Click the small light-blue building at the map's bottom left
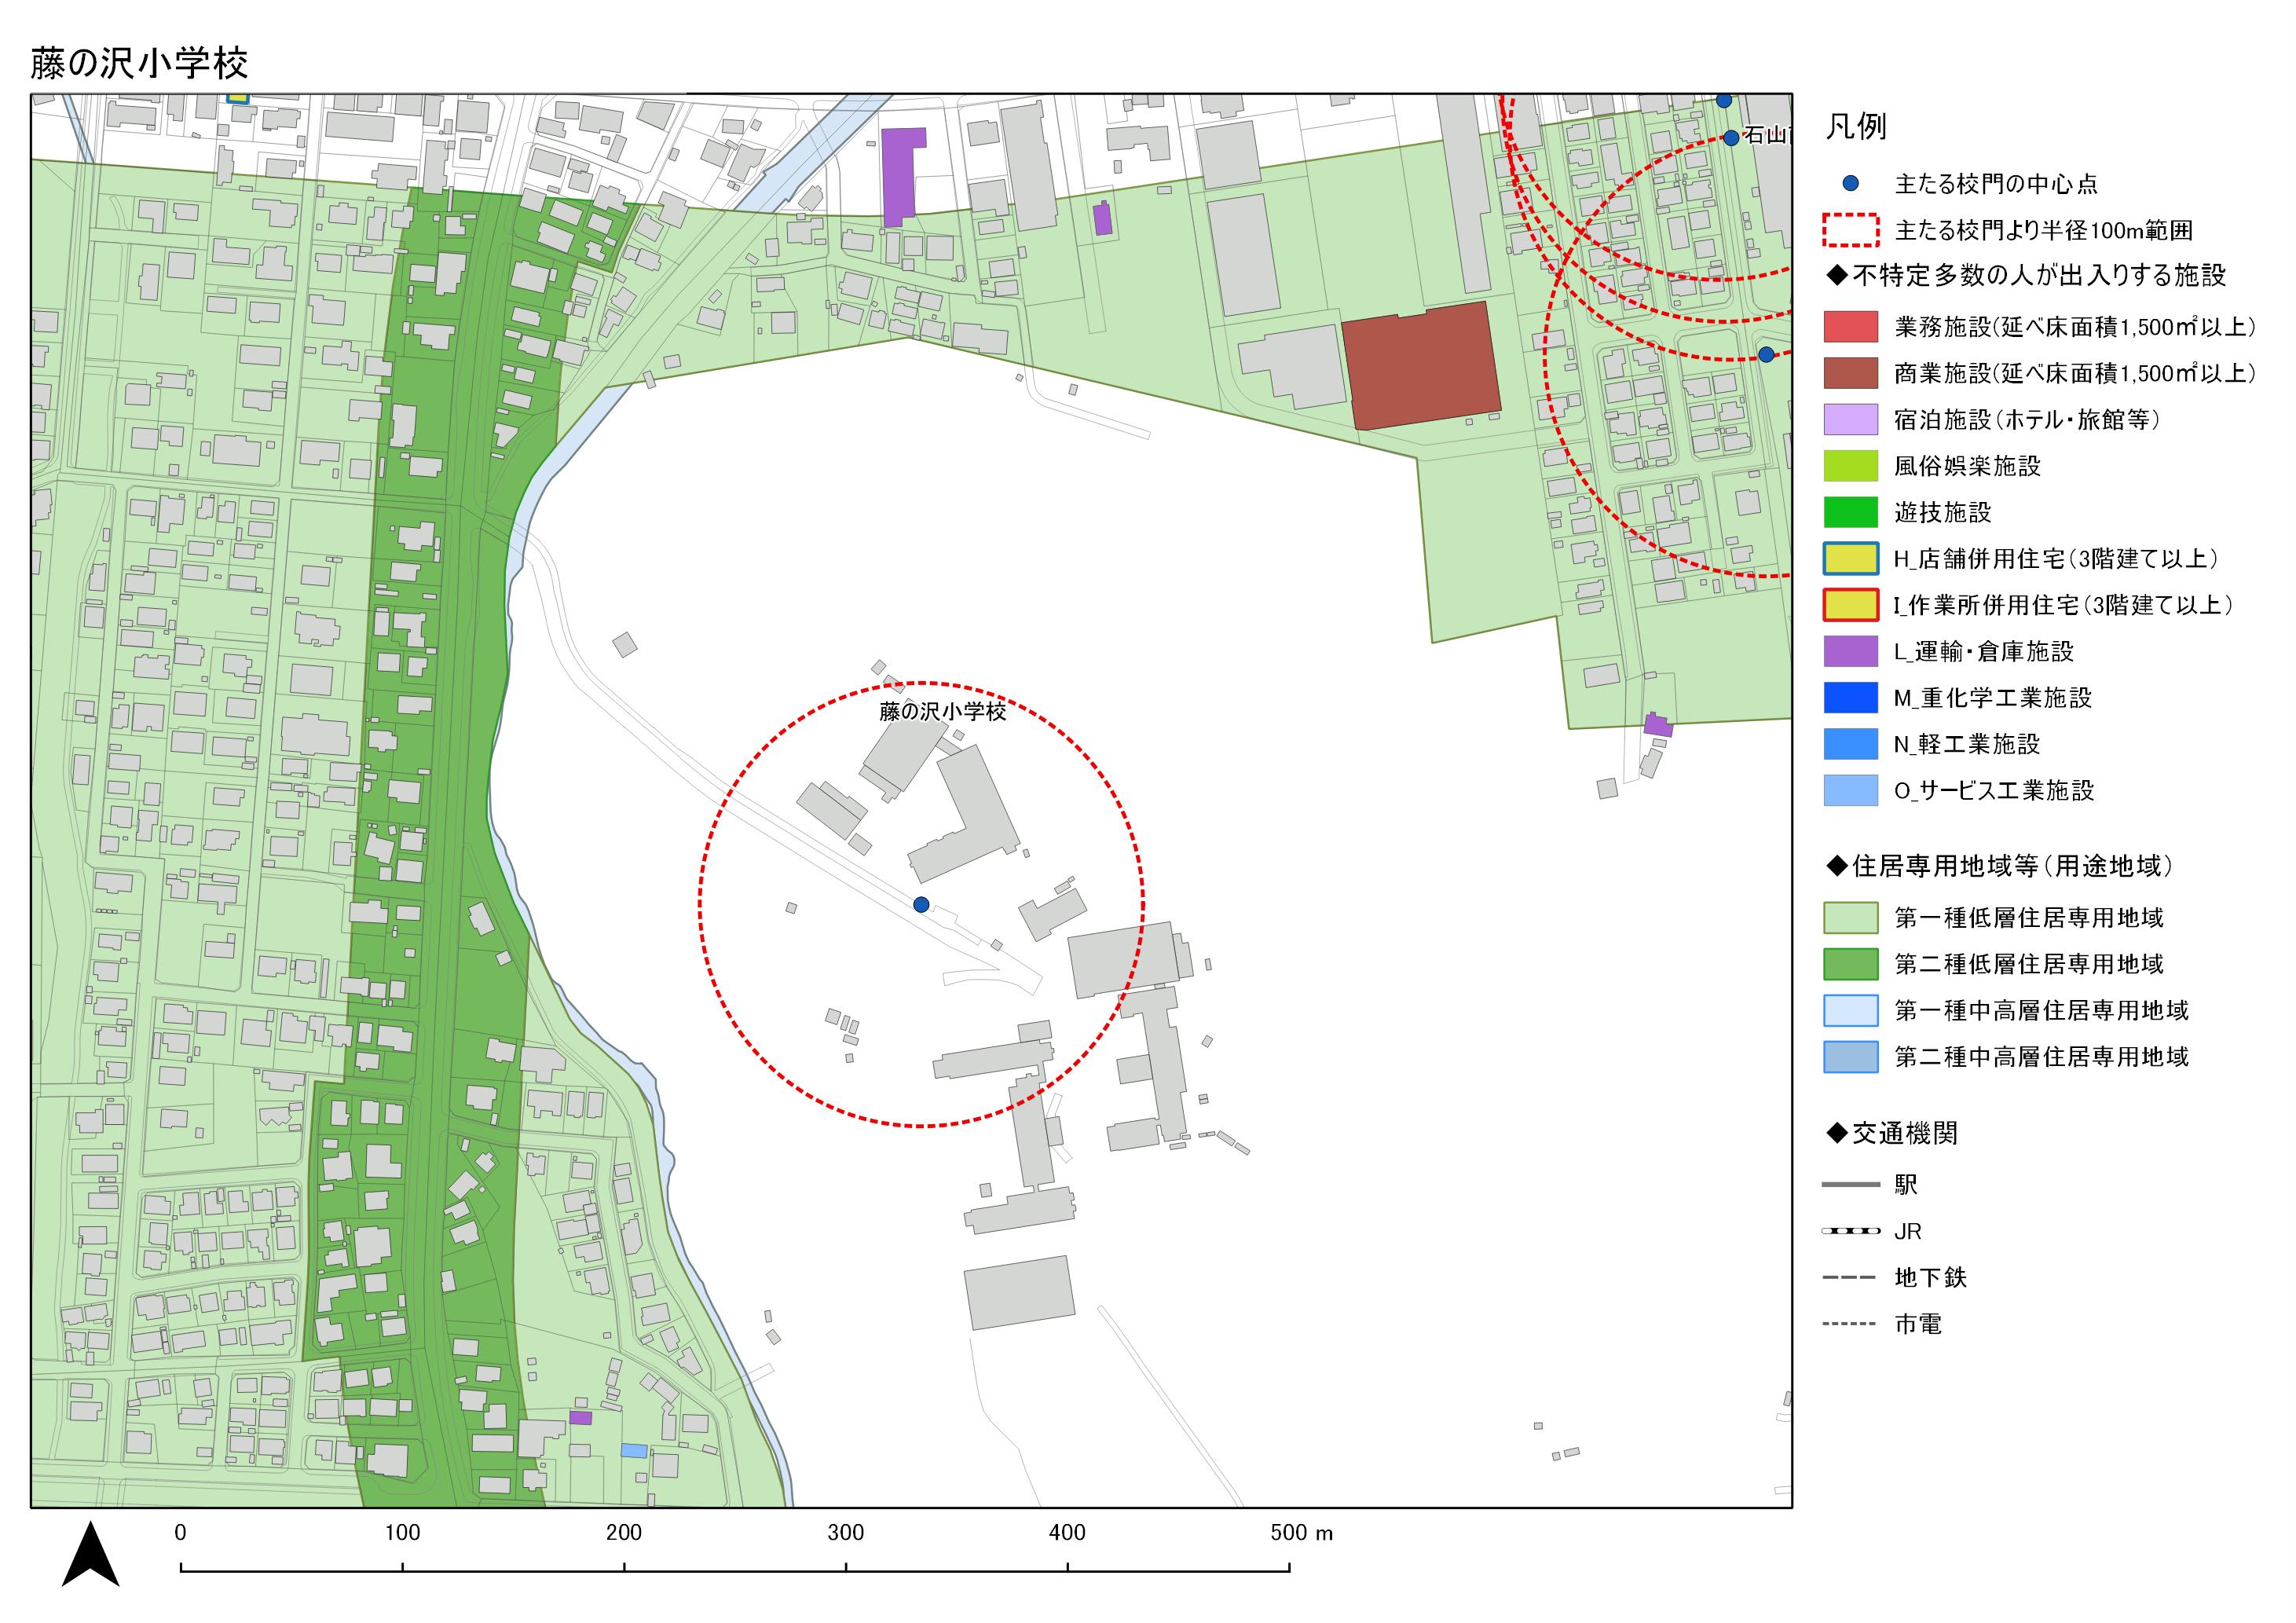The image size is (2296, 1623). [x=633, y=1450]
